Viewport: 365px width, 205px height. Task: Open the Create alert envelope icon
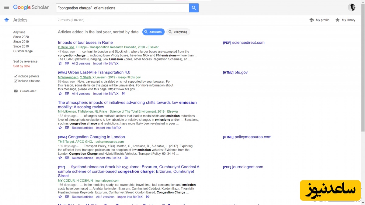coord(16,91)
